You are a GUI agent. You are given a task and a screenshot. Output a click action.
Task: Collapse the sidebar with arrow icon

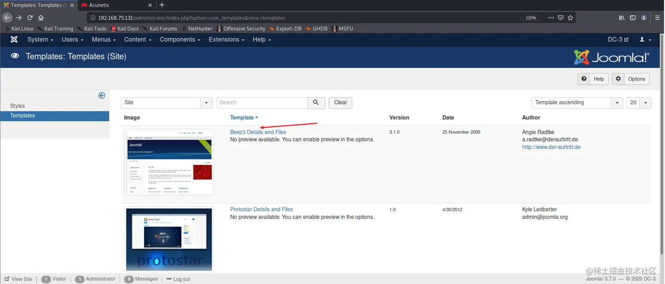tap(102, 95)
